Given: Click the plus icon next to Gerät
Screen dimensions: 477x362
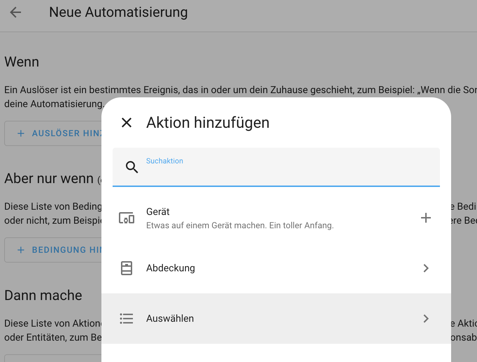Looking at the screenshot, I should click(x=426, y=218).
